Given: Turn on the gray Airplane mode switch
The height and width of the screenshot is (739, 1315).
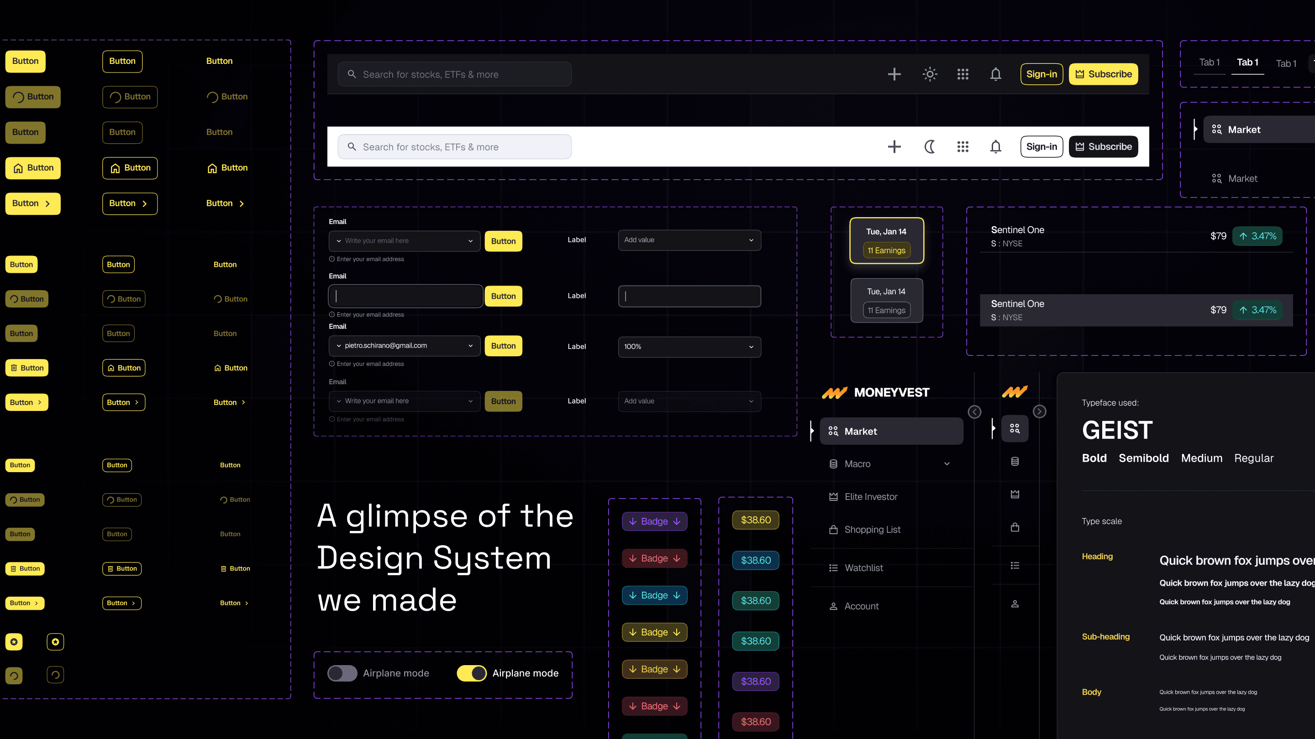Looking at the screenshot, I should click(x=342, y=673).
